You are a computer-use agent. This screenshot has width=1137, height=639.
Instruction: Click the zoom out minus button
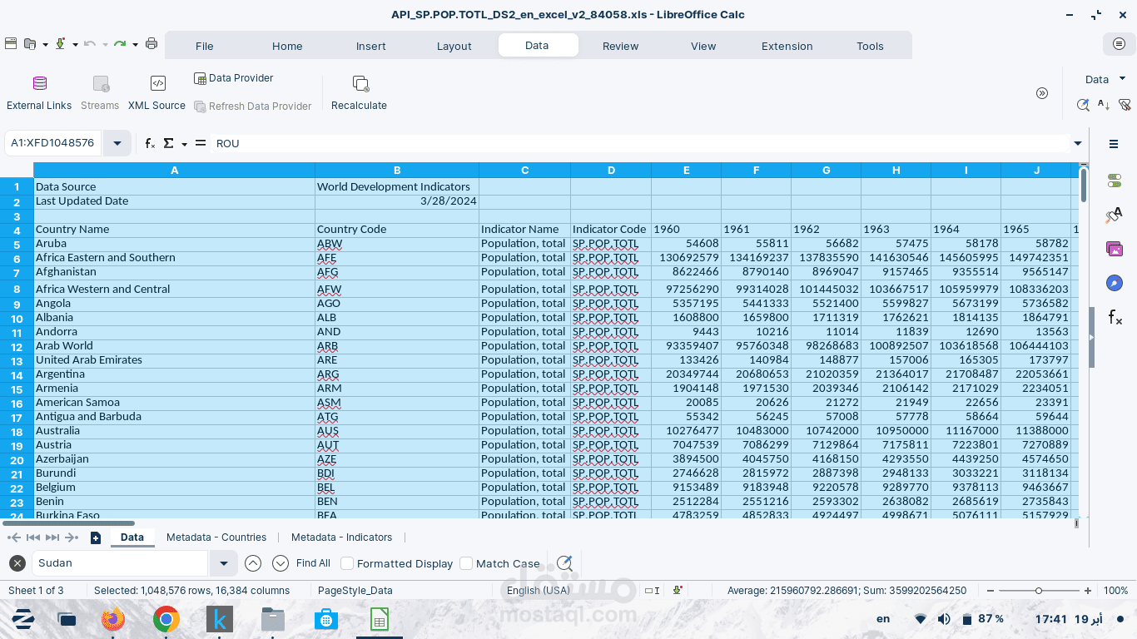[x=991, y=591]
